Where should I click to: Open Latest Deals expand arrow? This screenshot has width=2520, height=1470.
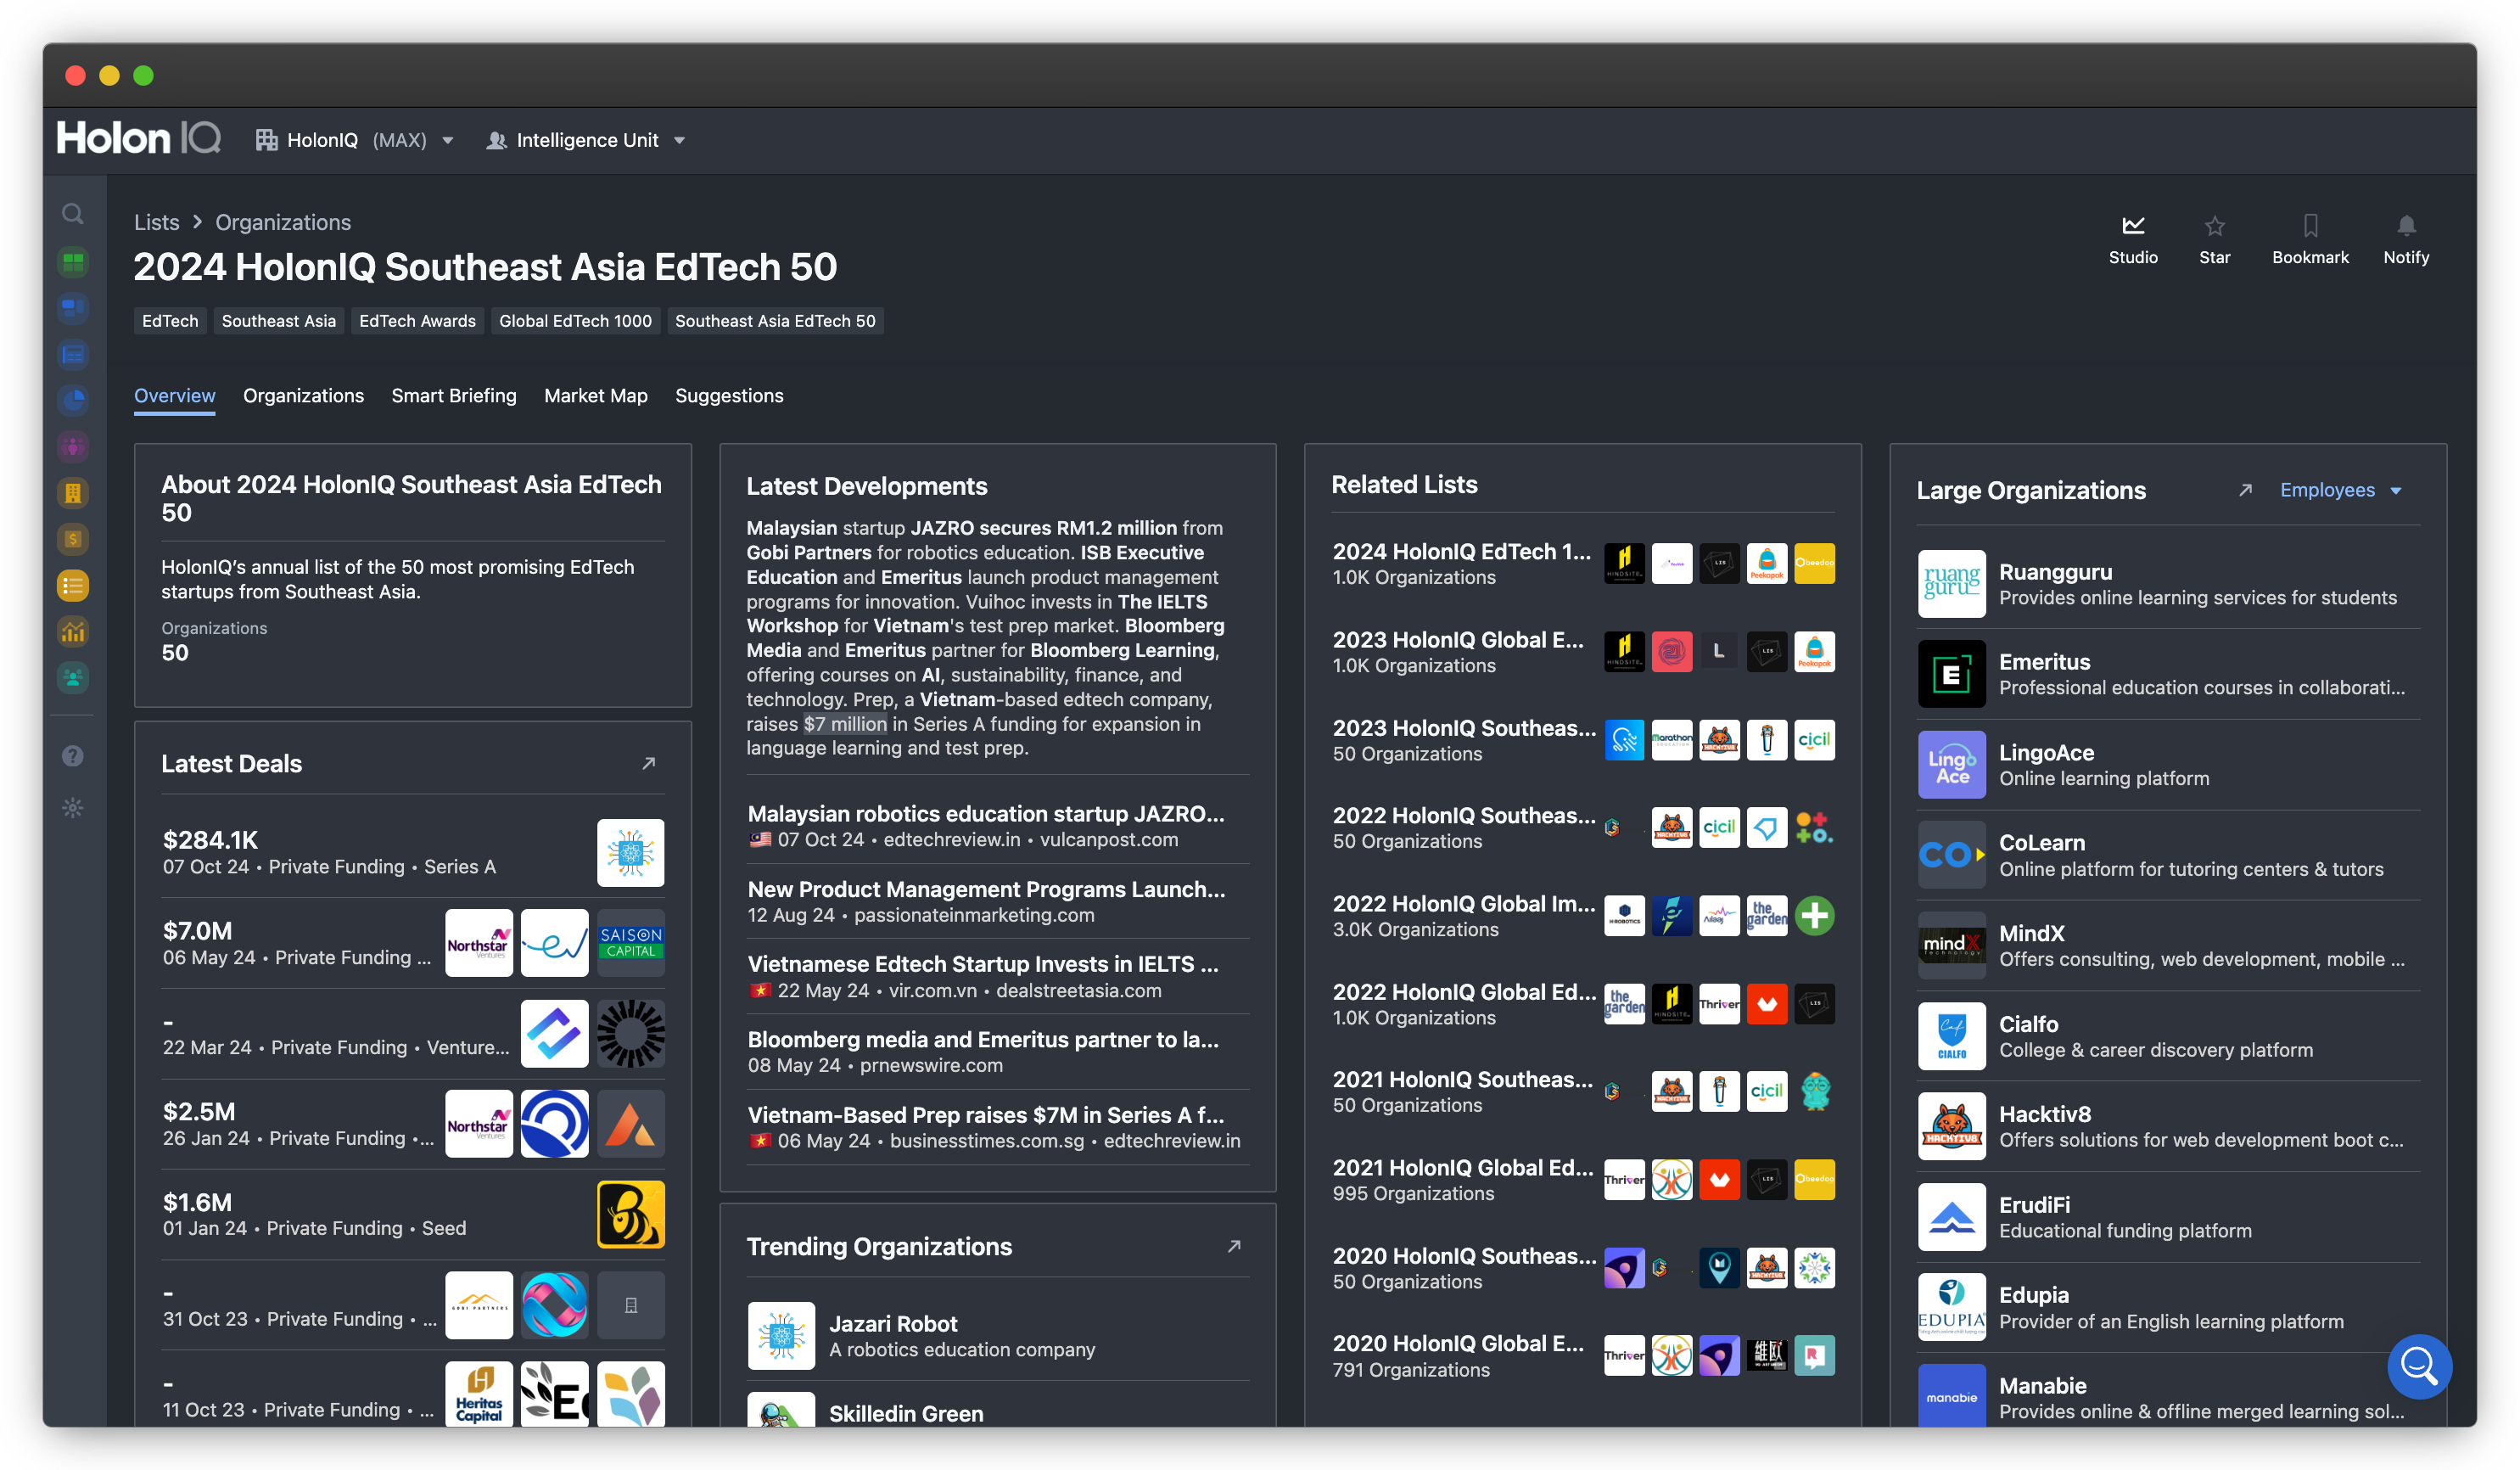648,764
